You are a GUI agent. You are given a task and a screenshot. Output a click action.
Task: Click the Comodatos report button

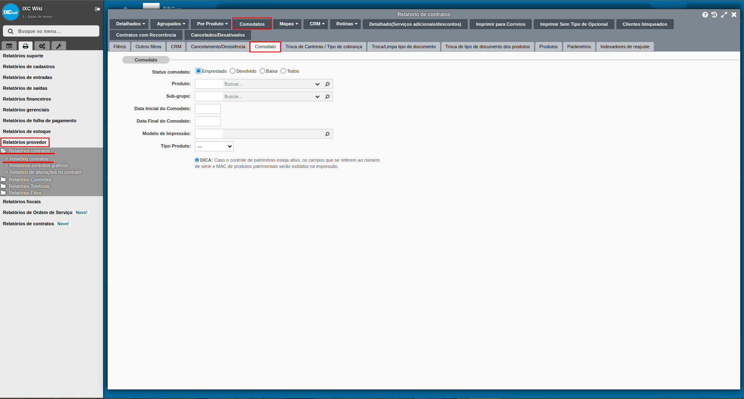coord(252,24)
